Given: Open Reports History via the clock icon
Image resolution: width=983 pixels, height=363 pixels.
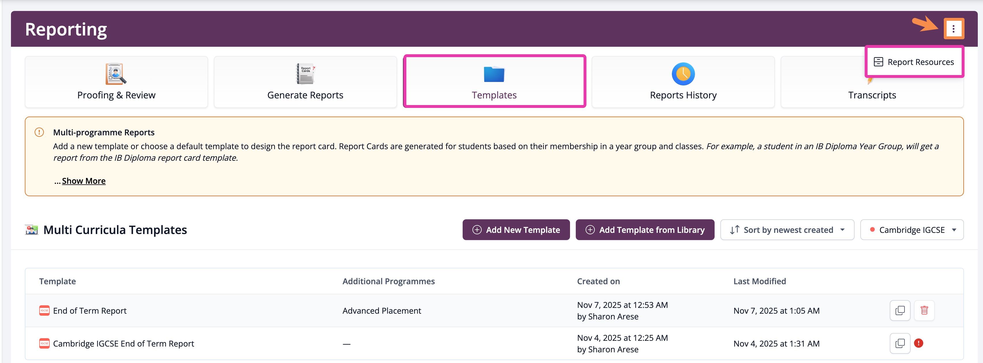Looking at the screenshot, I should (x=683, y=74).
